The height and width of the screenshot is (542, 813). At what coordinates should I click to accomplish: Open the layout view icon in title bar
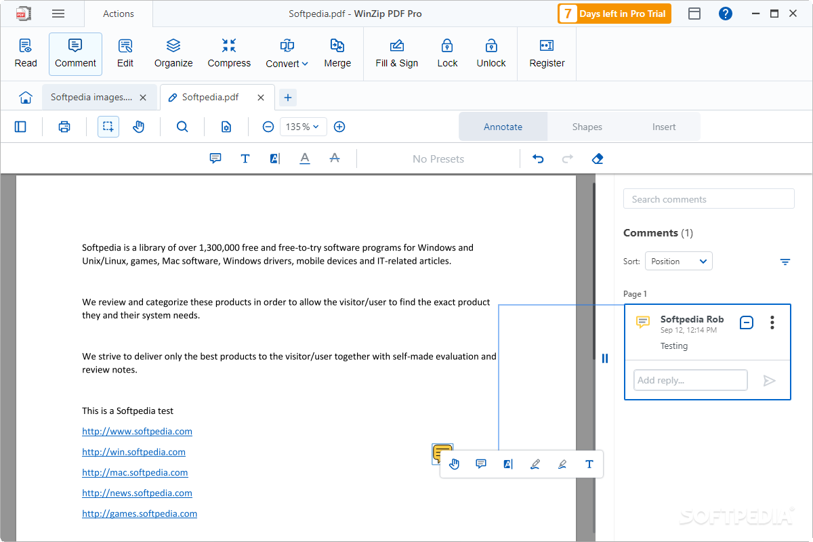pos(694,14)
